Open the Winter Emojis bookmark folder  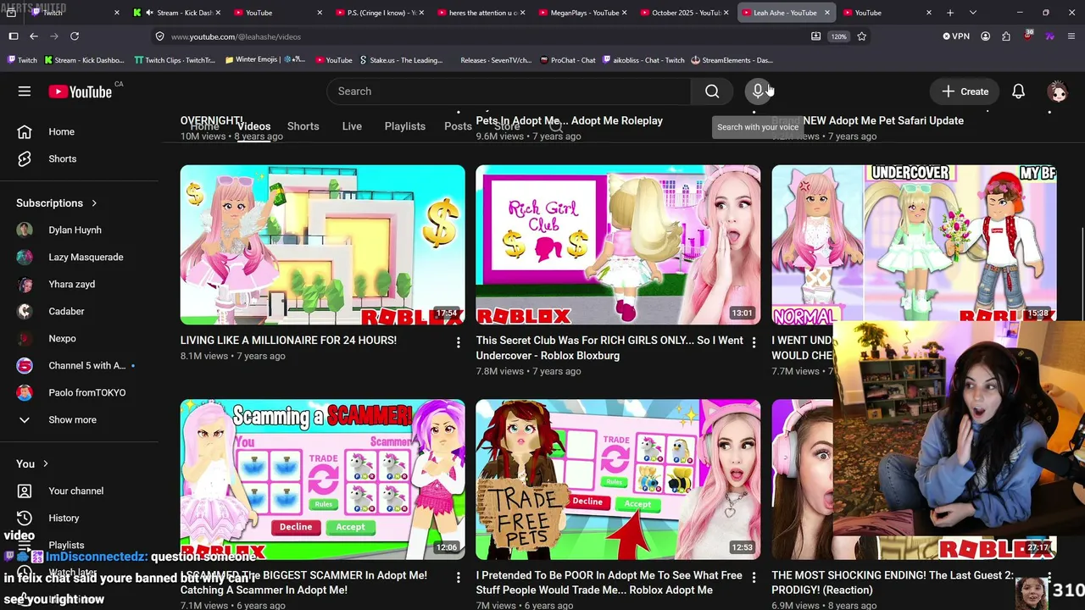click(264, 60)
